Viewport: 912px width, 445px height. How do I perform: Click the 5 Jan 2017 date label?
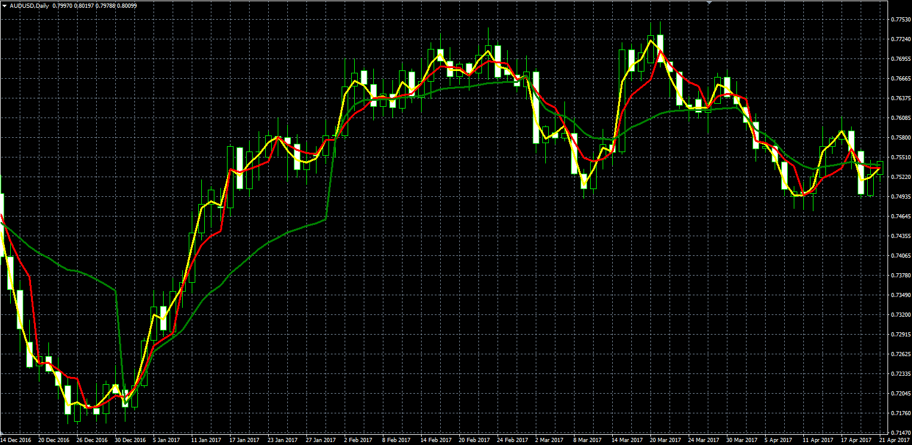coord(167,440)
